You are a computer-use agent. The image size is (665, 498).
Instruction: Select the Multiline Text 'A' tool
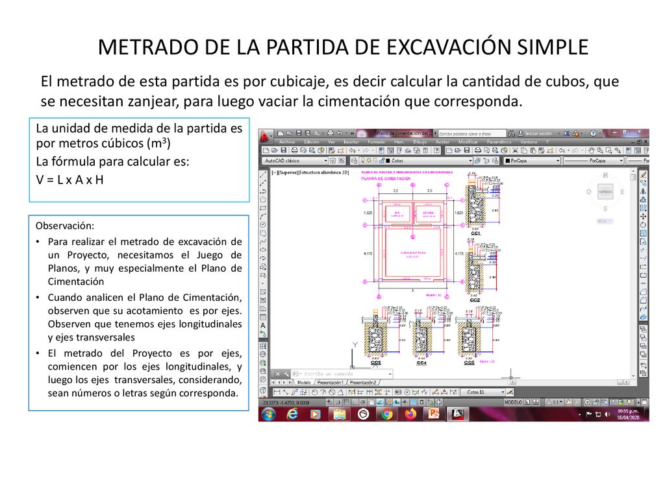click(x=263, y=326)
